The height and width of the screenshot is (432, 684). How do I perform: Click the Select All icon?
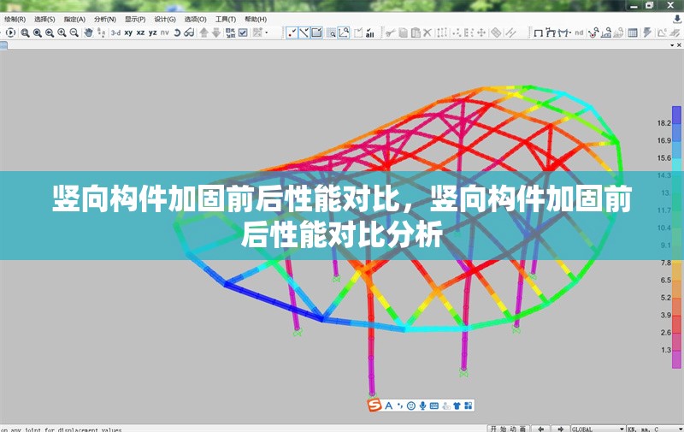coord(370,33)
